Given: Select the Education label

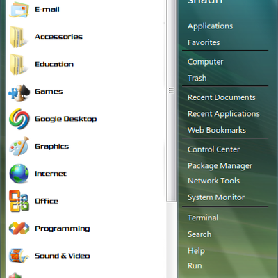Looking at the screenshot, I should [54, 64].
